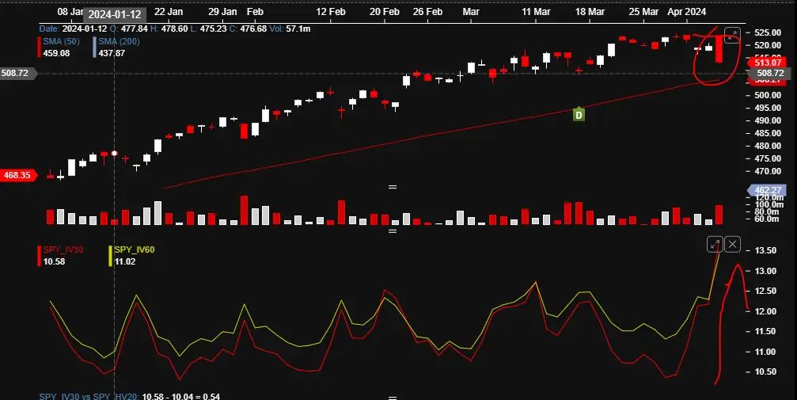The image size is (797, 400).
Task: Click the 437.87 SMA (200) value
Action: pos(112,53)
